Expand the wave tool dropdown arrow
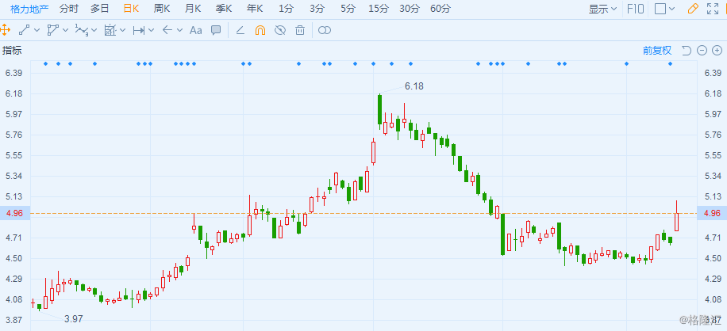Viewport: 727px width, 331px height. (x=94, y=31)
